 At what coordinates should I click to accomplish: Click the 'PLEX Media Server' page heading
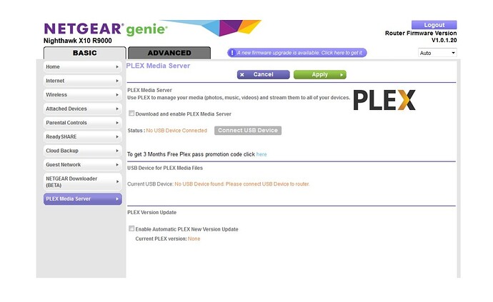coord(158,66)
